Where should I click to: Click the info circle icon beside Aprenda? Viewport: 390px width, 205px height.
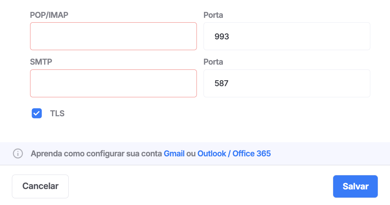[18, 153]
